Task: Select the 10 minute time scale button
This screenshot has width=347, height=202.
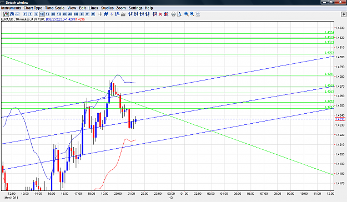Action: (42, 14)
